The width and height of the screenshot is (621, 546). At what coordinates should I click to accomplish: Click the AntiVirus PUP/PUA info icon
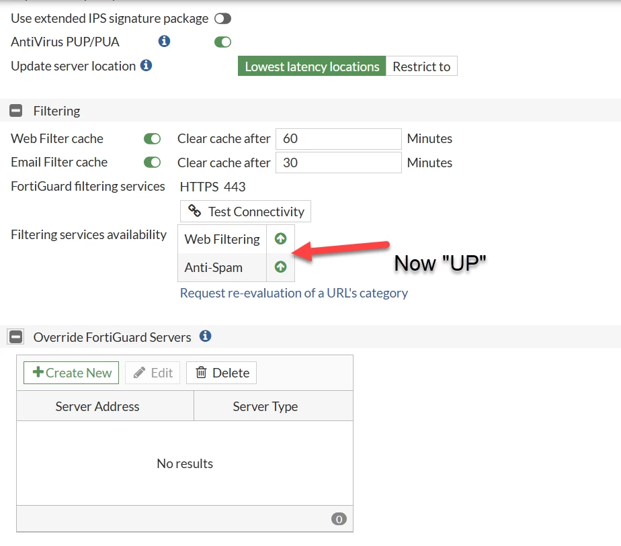point(164,41)
